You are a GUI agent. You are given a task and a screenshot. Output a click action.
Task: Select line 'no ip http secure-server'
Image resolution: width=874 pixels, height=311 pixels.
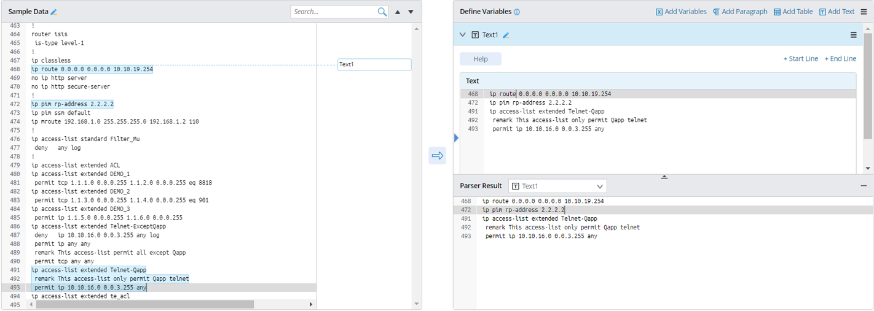point(71,87)
